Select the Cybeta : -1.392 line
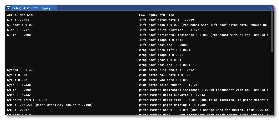 [x=21, y=70]
